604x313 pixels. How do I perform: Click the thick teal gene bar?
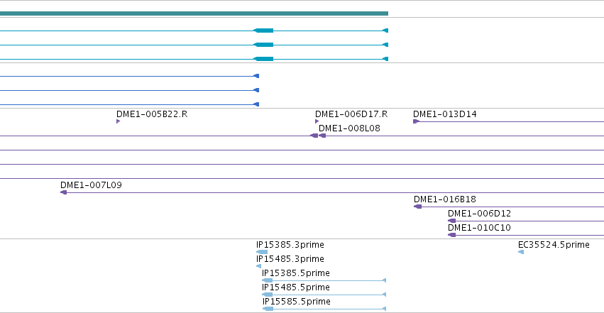click(x=194, y=13)
